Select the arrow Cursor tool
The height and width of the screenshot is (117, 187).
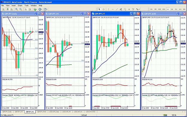[x=99, y=9]
